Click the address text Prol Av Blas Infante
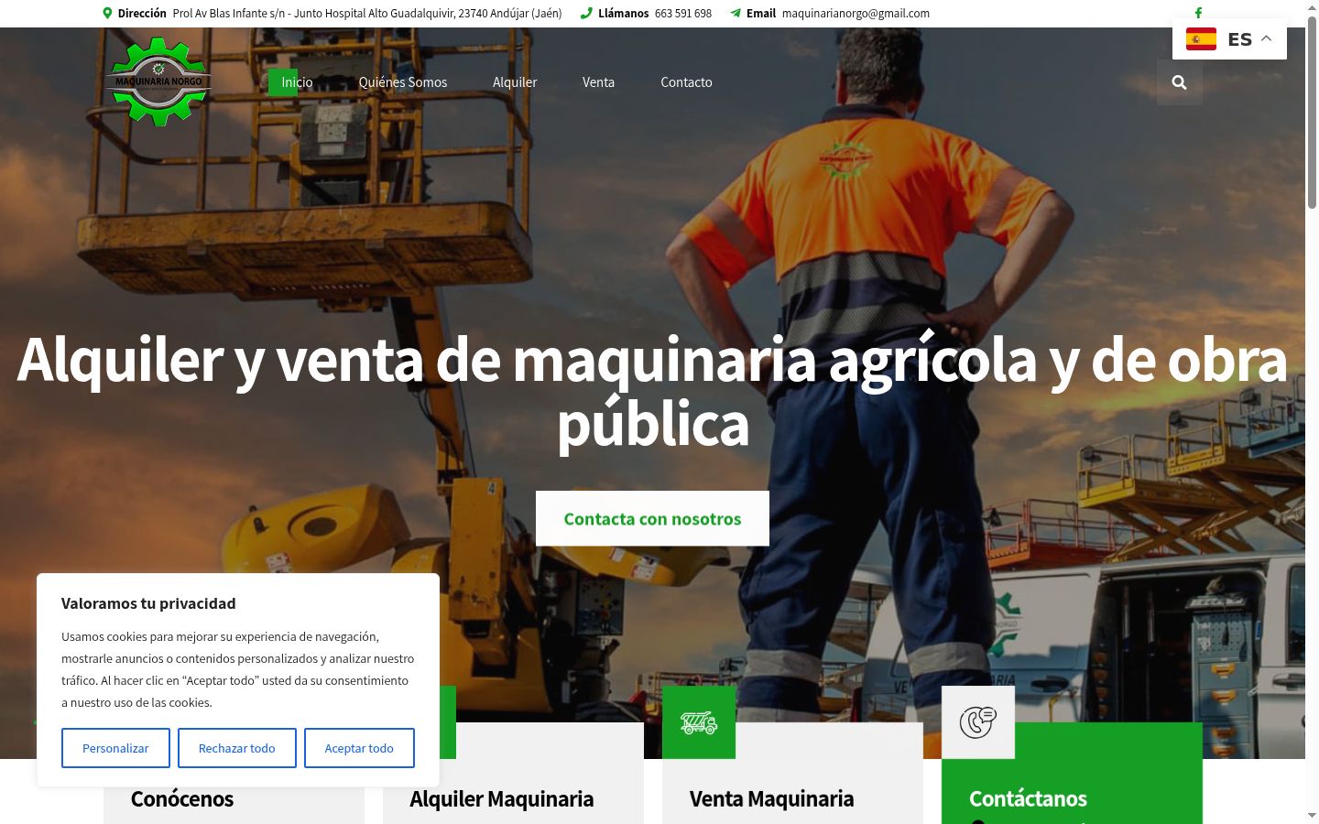 366,14
